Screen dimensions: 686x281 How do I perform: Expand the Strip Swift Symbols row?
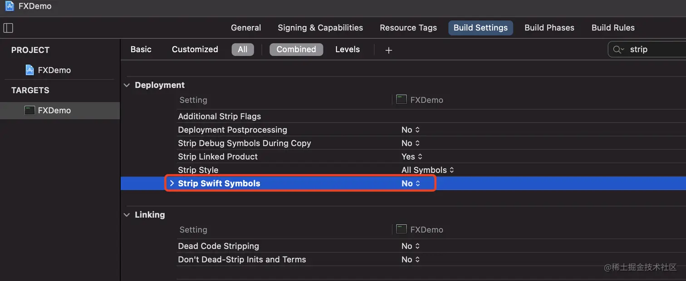[x=172, y=183]
